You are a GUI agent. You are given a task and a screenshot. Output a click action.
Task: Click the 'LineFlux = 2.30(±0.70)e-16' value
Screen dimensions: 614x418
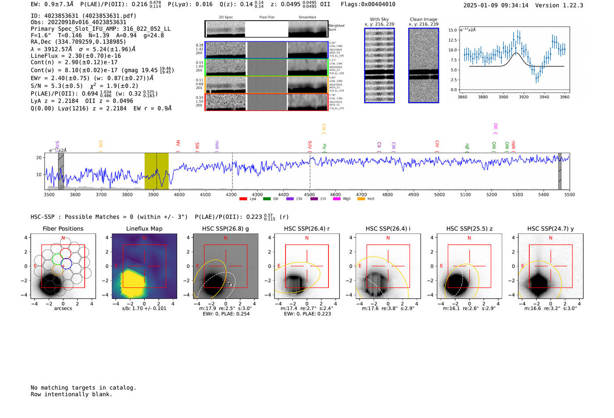[76, 56]
